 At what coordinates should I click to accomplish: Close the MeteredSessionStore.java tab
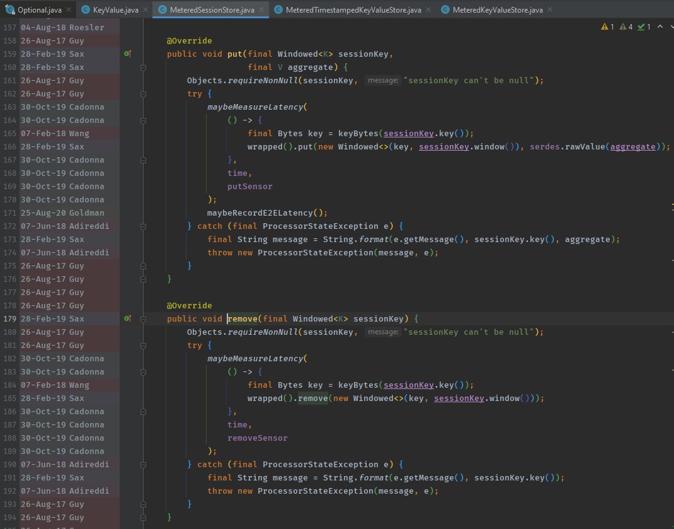click(261, 9)
